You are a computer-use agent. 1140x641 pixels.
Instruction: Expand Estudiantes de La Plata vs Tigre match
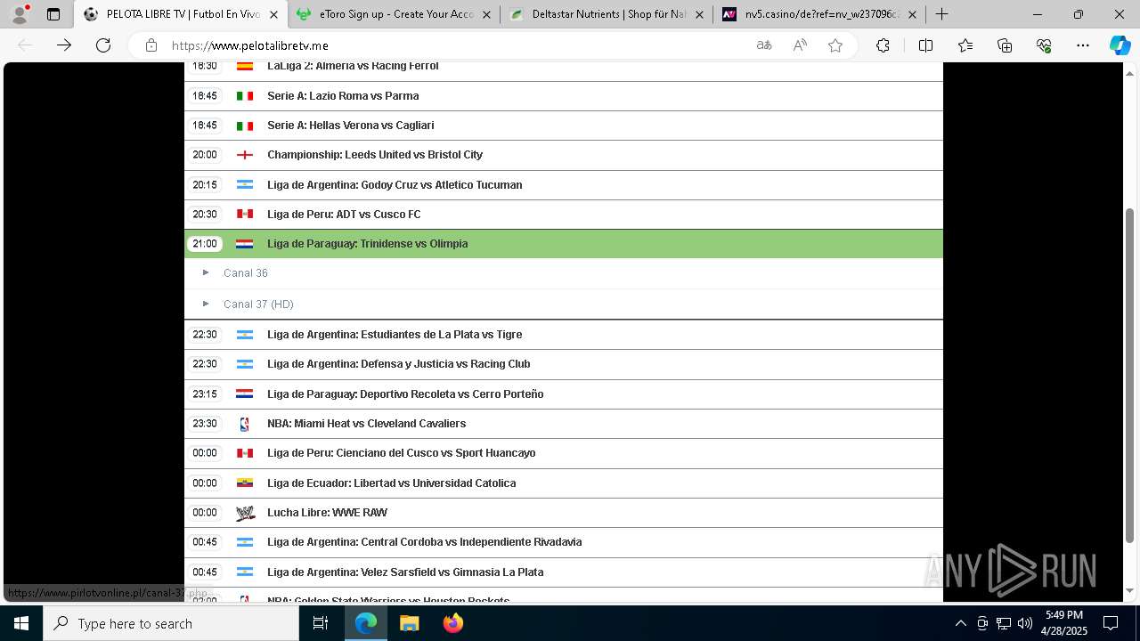click(564, 335)
